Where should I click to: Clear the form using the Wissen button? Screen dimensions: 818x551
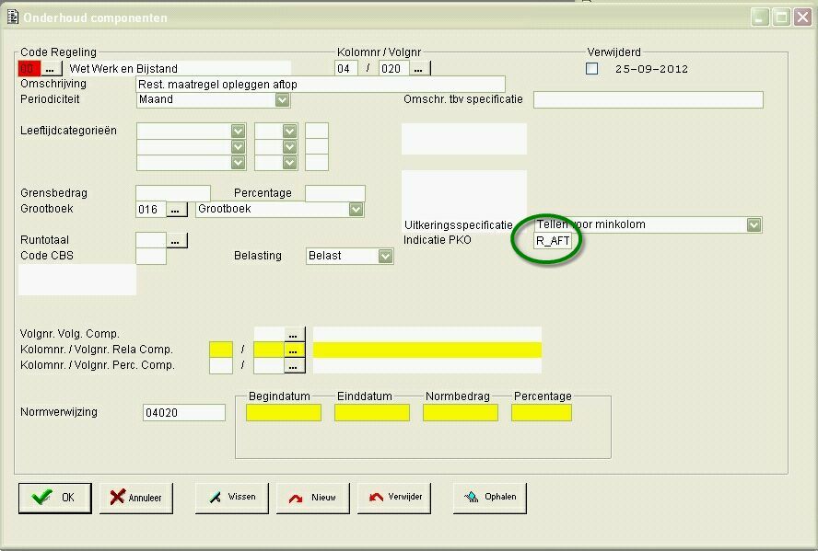coord(232,498)
